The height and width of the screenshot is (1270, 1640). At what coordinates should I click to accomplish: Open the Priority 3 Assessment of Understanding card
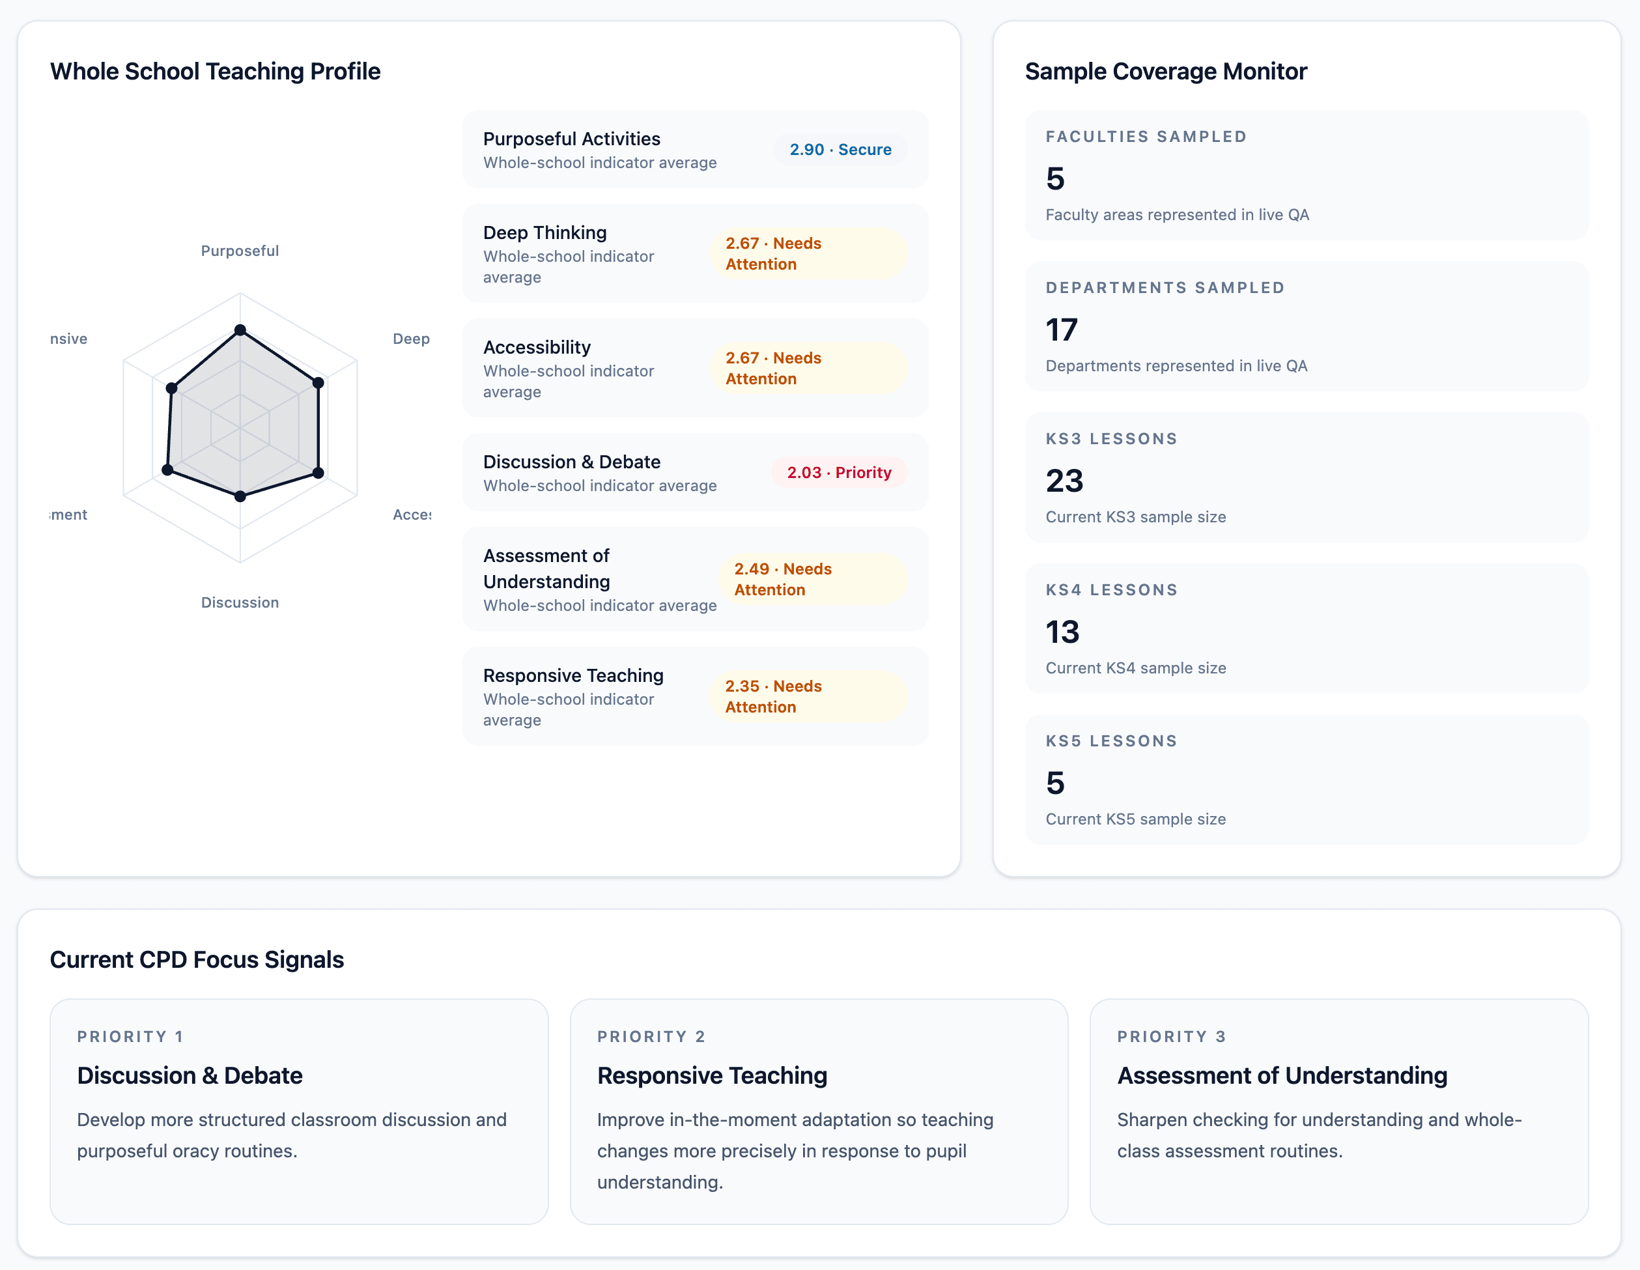[1339, 1112]
